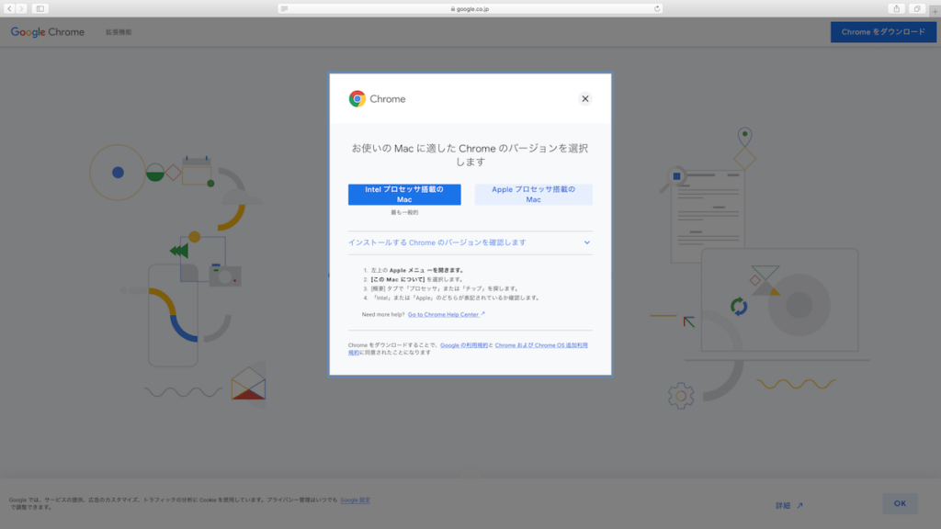The image size is (941, 529).
Task: Download Chrome for Intel プロセッサ搭載の Mac
Action: [x=404, y=195]
